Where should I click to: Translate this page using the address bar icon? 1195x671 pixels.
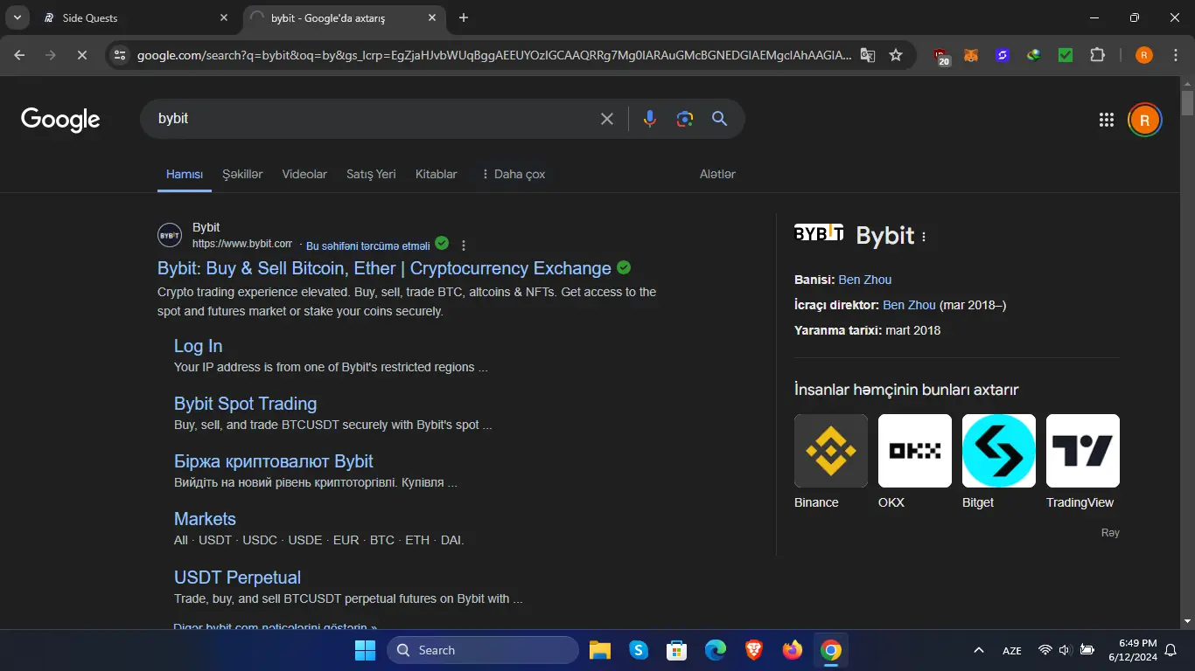click(x=867, y=55)
